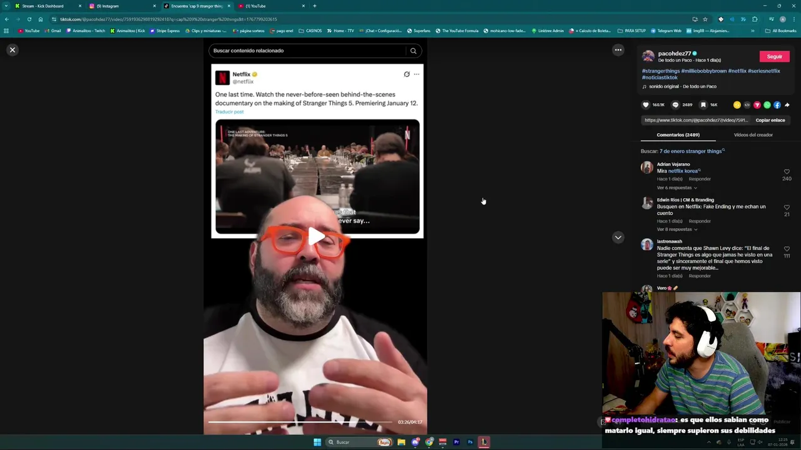Click the tiktok.com address bar
The image size is (801, 450).
pos(369,19)
